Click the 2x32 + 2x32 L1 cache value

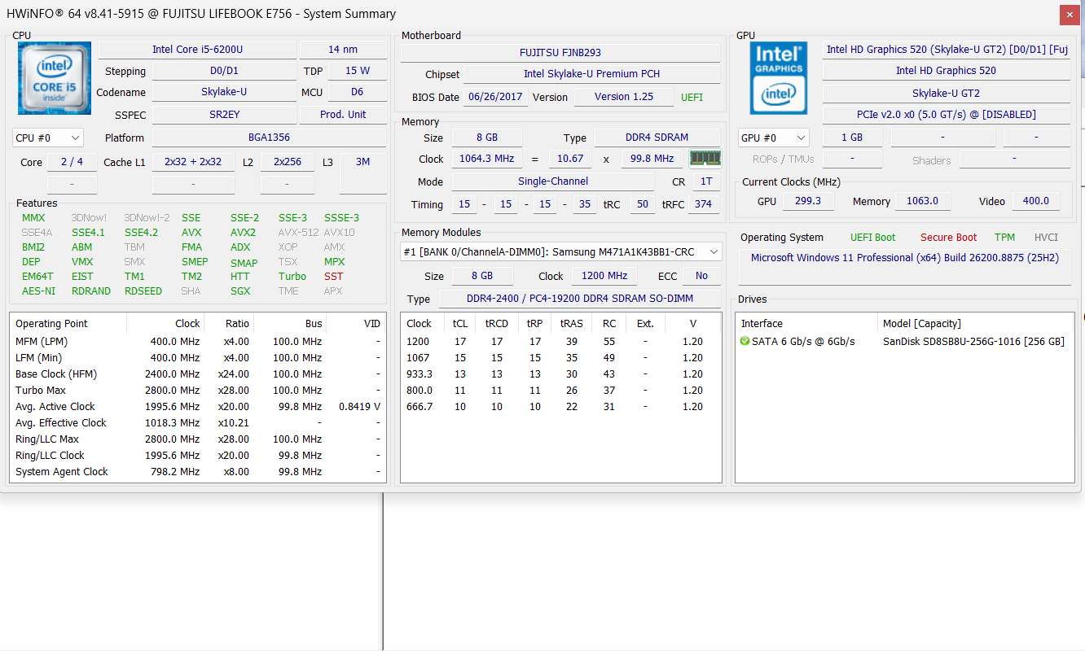click(193, 162)
